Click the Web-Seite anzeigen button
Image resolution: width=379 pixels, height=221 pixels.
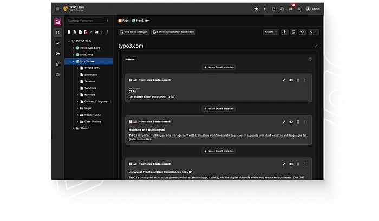[x=133, y=32]
